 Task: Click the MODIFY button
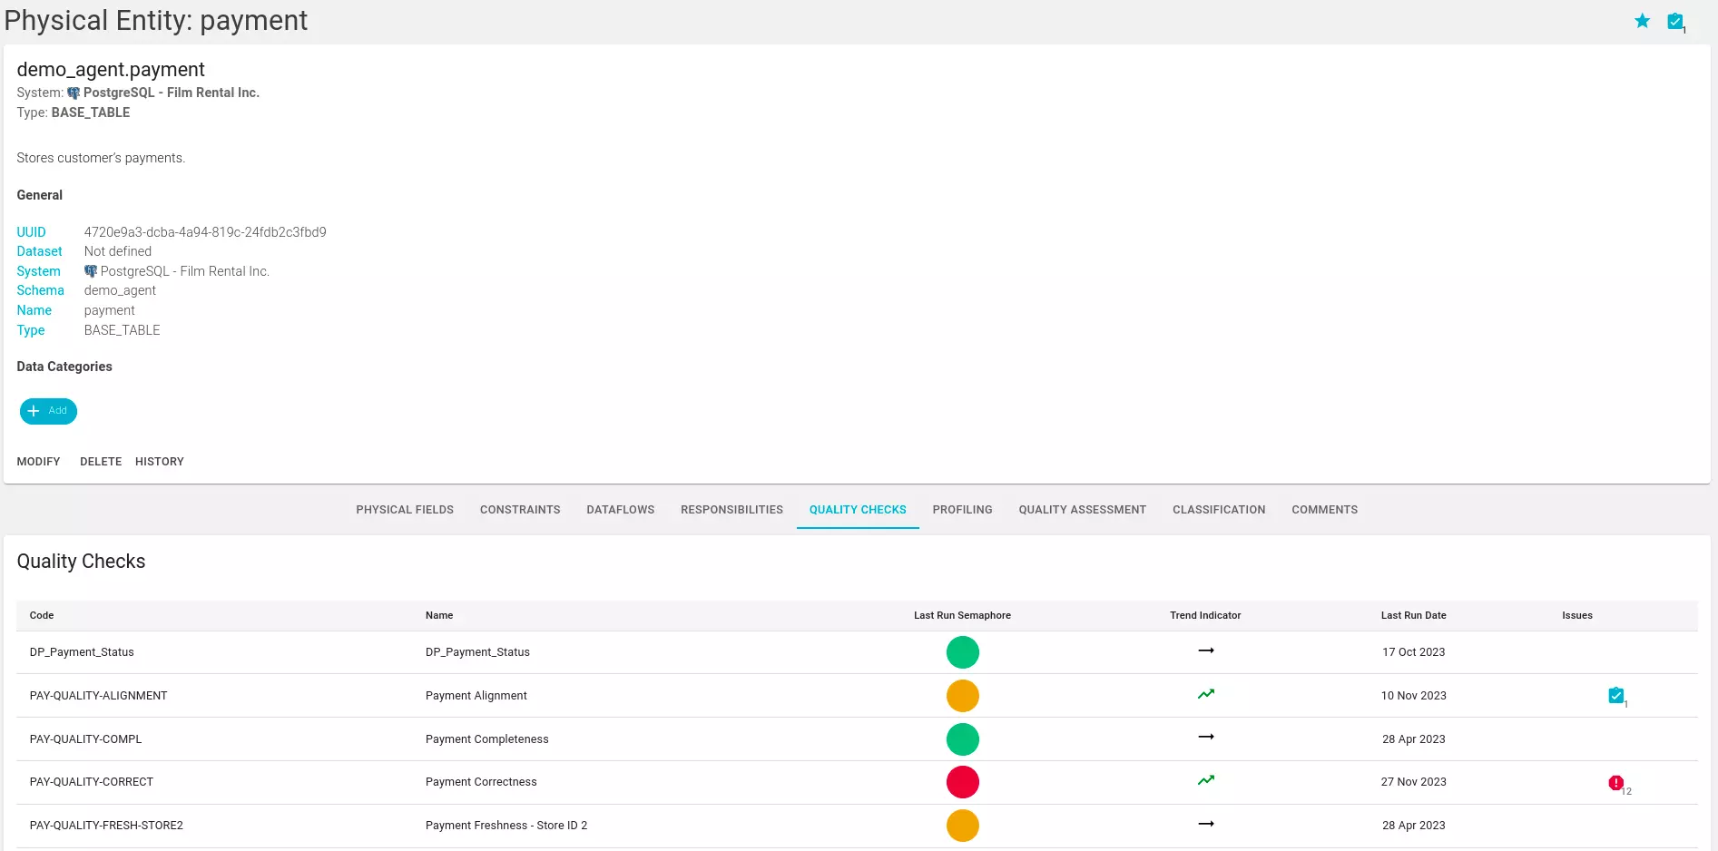[x=38, y=462]
